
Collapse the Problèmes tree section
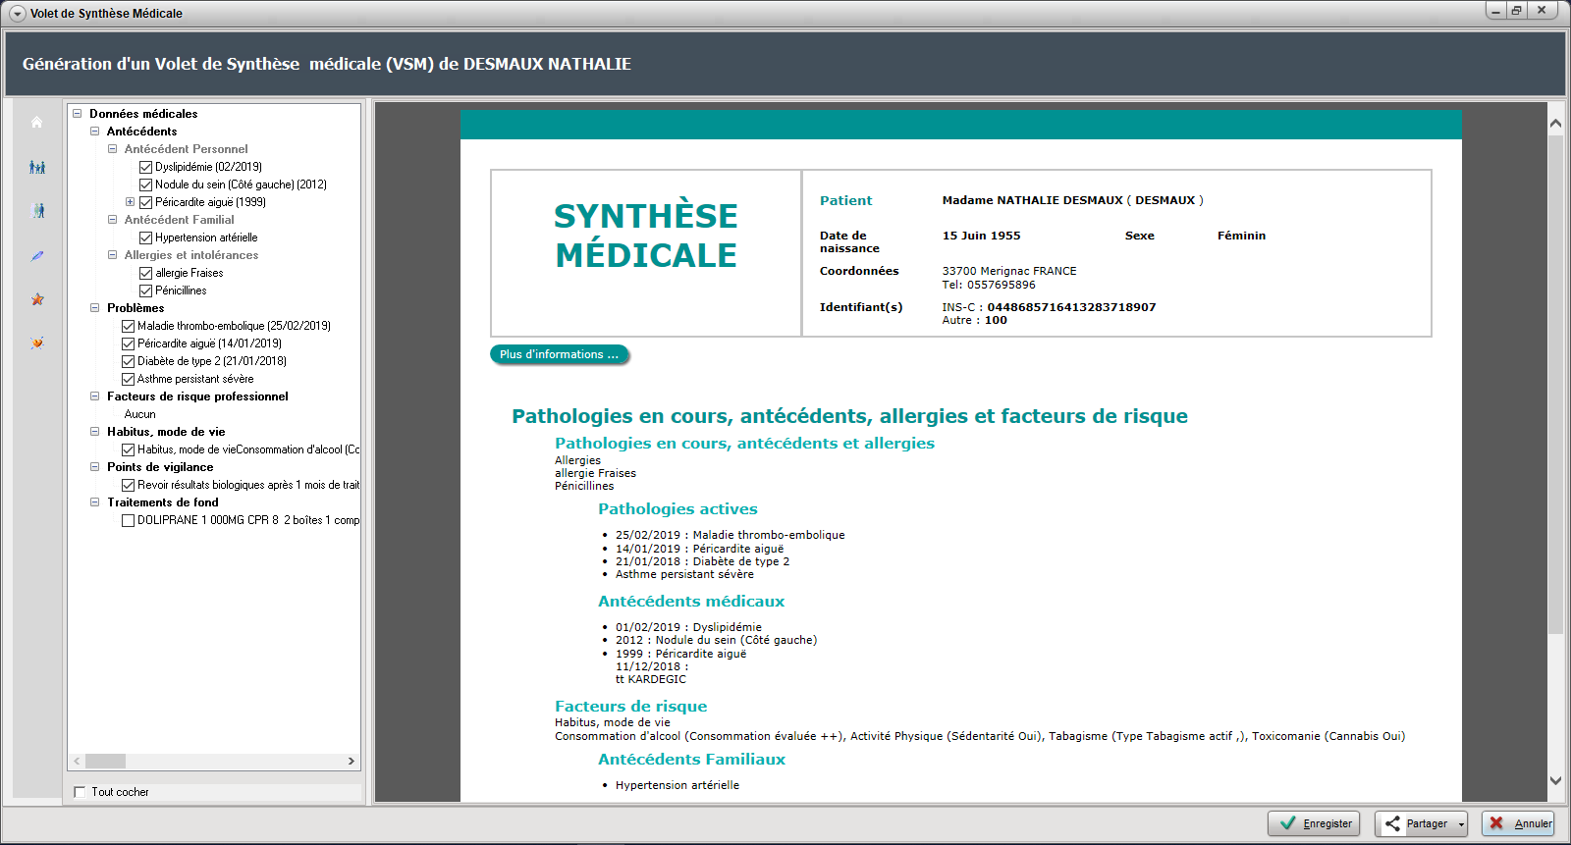95,308
